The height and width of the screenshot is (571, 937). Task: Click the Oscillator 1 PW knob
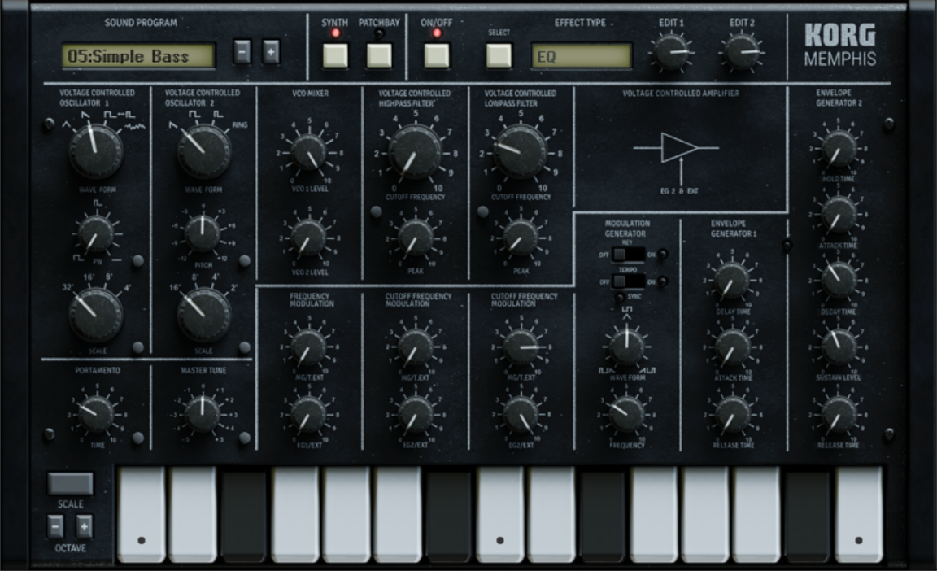pos(96,233)
